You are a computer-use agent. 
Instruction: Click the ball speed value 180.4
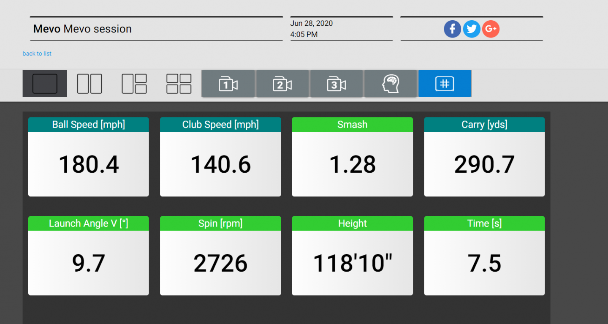click(x=89, y=164)
